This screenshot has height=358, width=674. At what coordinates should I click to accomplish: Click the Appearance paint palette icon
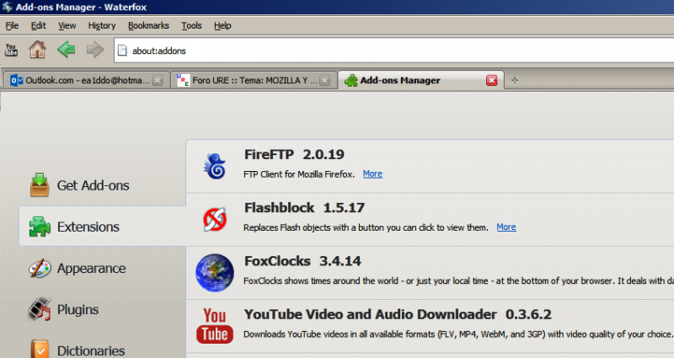click(40, 268)
